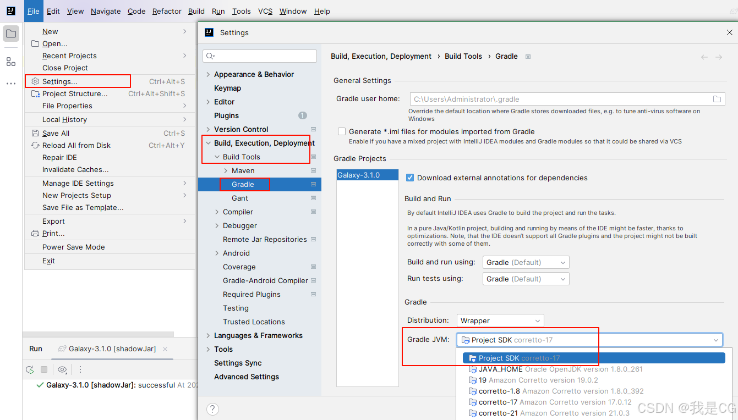Screen dimensions: 738x420
Task: Click the gear icon next to Settings menu entry
Action: click(x=35, y=81)
